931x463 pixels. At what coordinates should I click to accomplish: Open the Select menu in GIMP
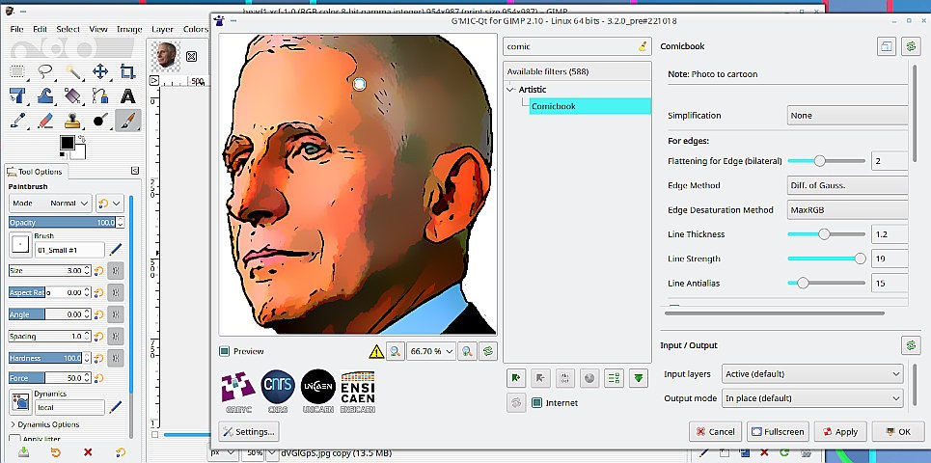click(68, 29)
